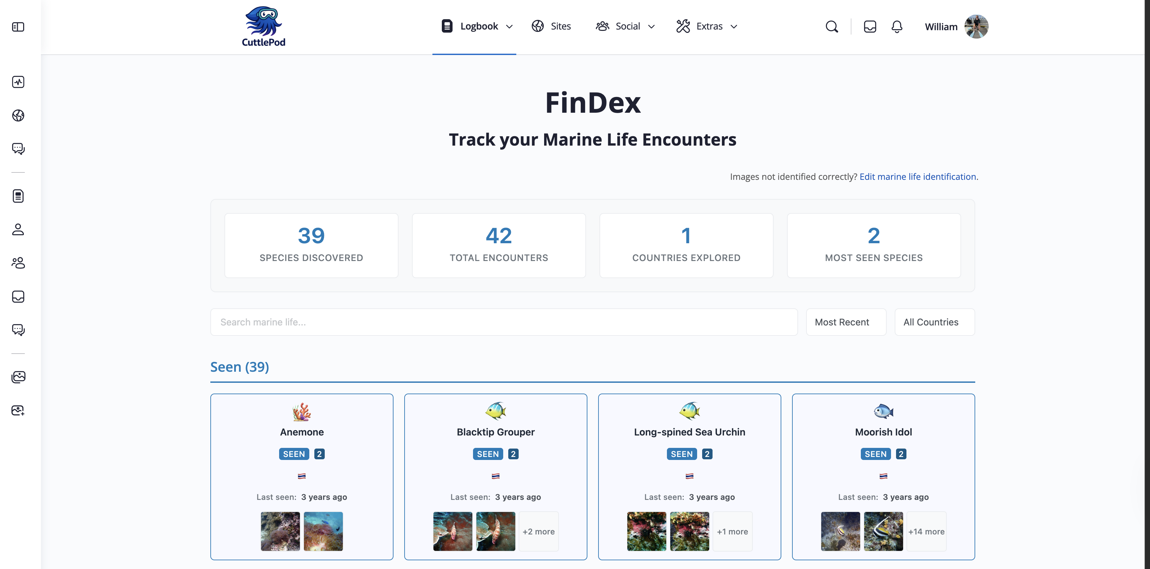The image size is (1150, 569).
Task: Click the search magnifier in header
Action: coord(831,27)
